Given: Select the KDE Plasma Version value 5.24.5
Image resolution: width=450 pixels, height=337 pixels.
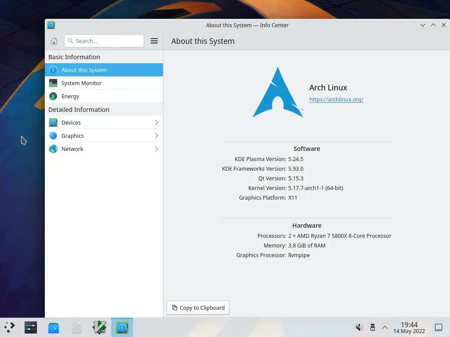Looking at the screenshot, I should (296, 159).
